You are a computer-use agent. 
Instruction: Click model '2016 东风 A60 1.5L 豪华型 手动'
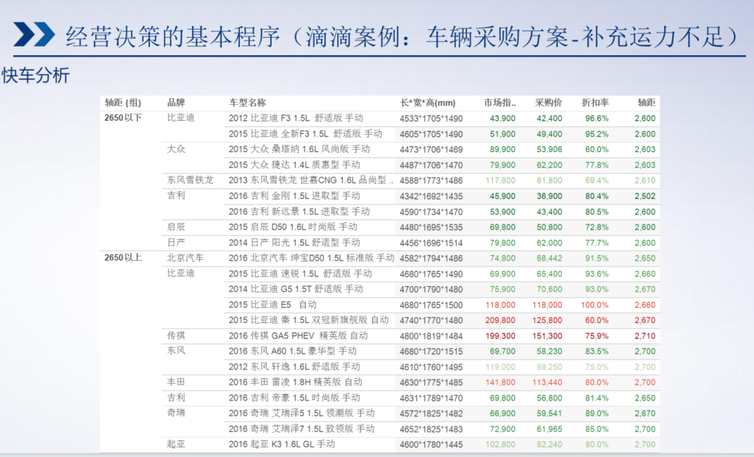pyautogui.click(x=293, y=351)
